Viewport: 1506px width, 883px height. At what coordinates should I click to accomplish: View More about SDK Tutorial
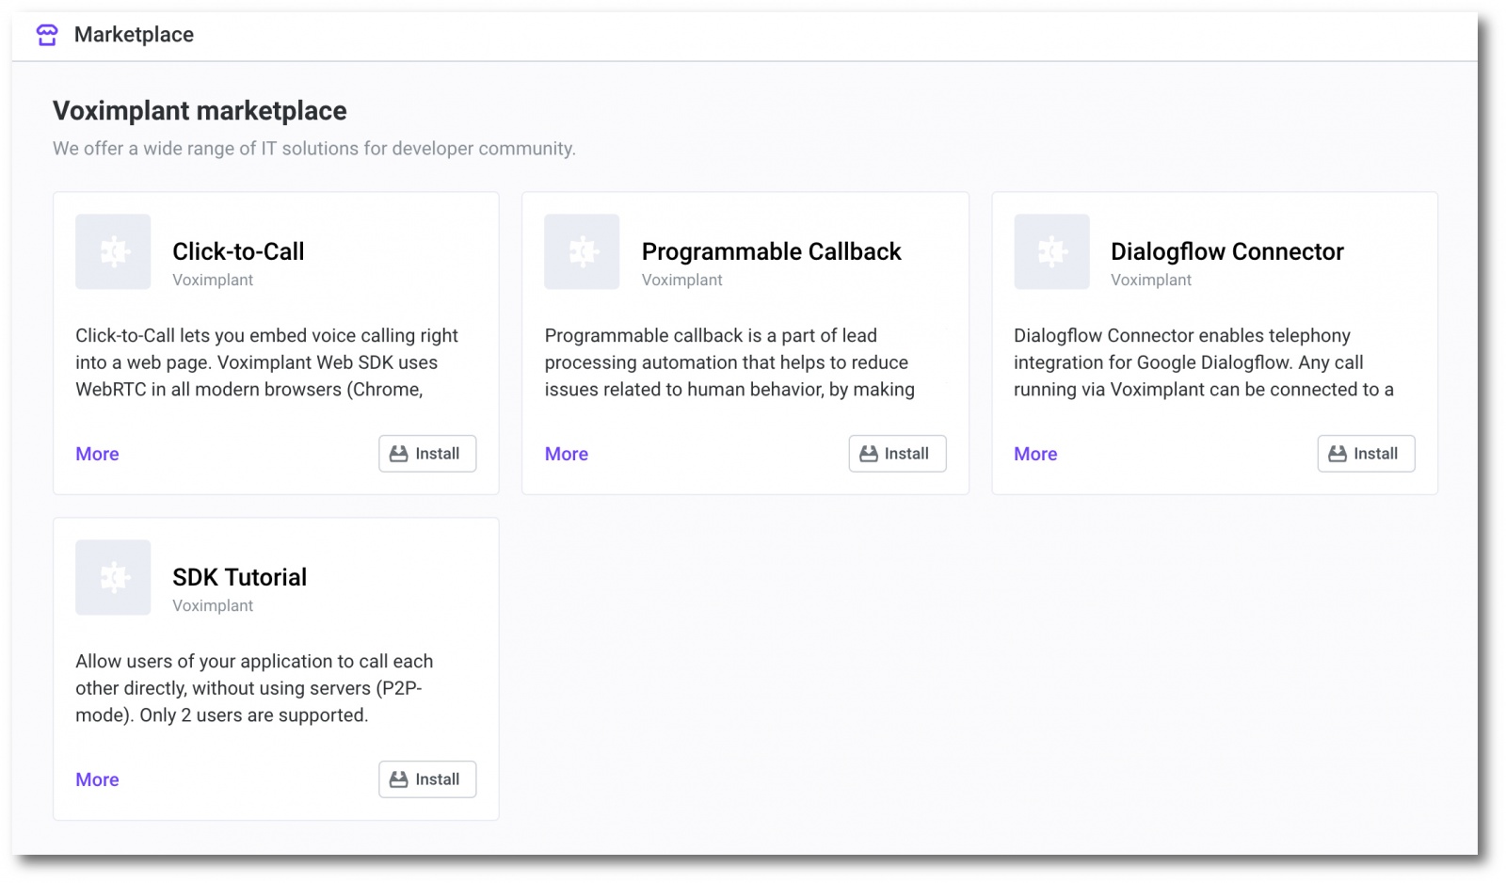(97, 779)
